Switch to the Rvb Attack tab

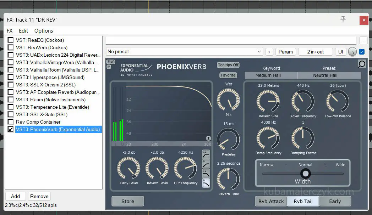point(271,201)
